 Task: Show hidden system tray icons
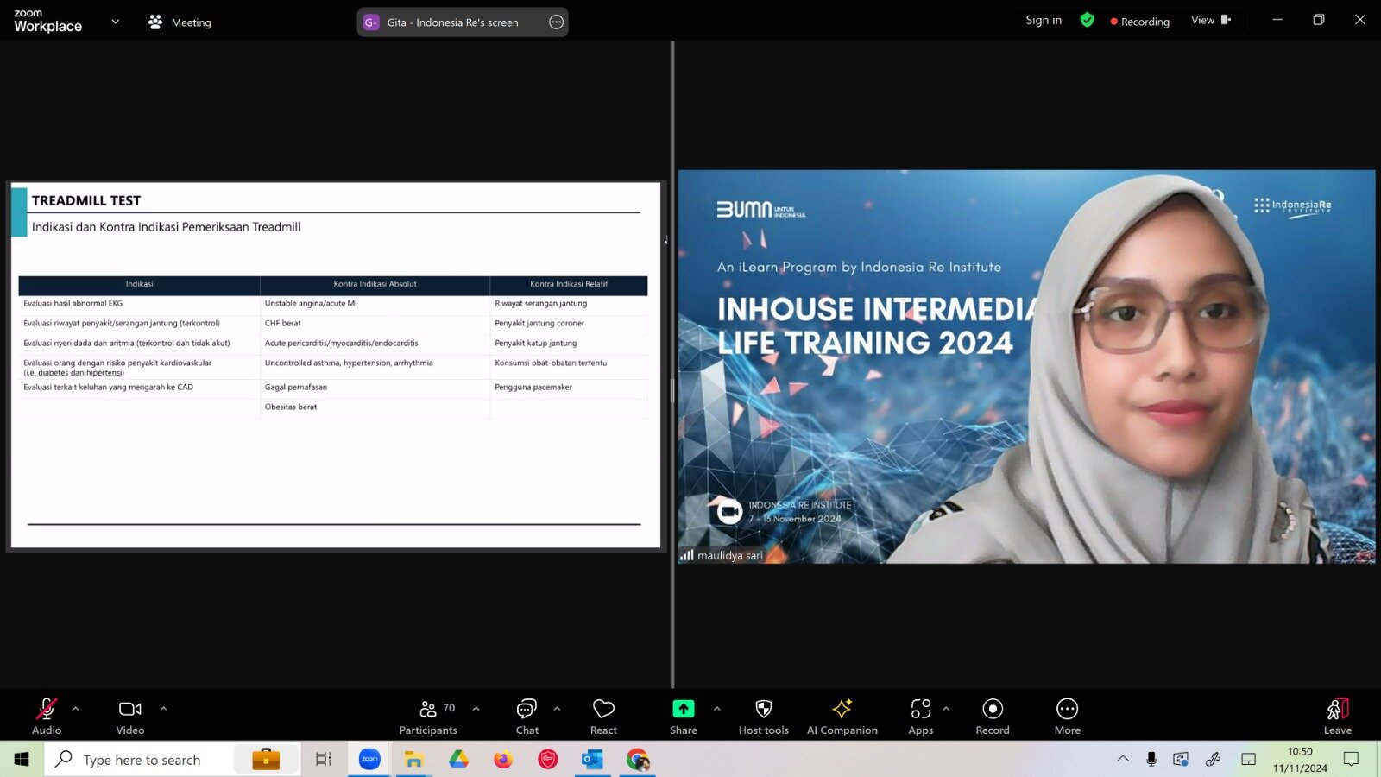1123,759
